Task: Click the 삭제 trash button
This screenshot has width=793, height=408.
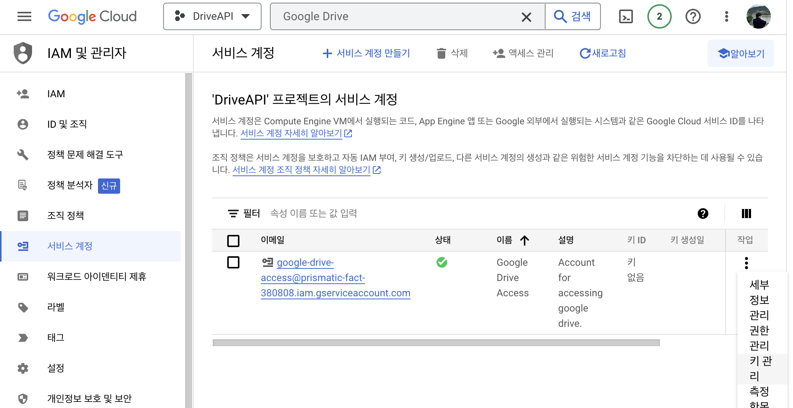Action: click(x=452, y=53)
